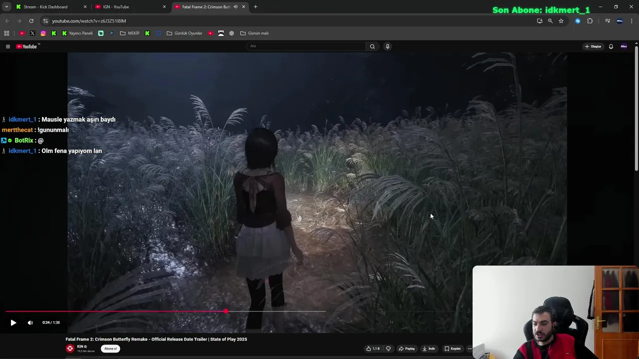639x359 pixels.
Task: Open the YouTube hamburger guide menu
Action: pos(7,46)
